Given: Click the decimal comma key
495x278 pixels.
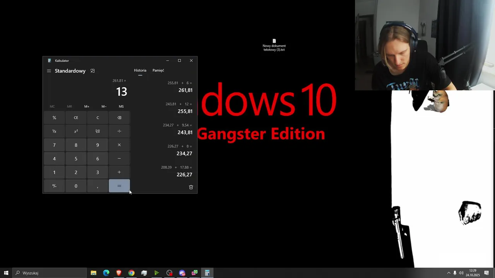Looking at the screenshot, I should point(97,186).
